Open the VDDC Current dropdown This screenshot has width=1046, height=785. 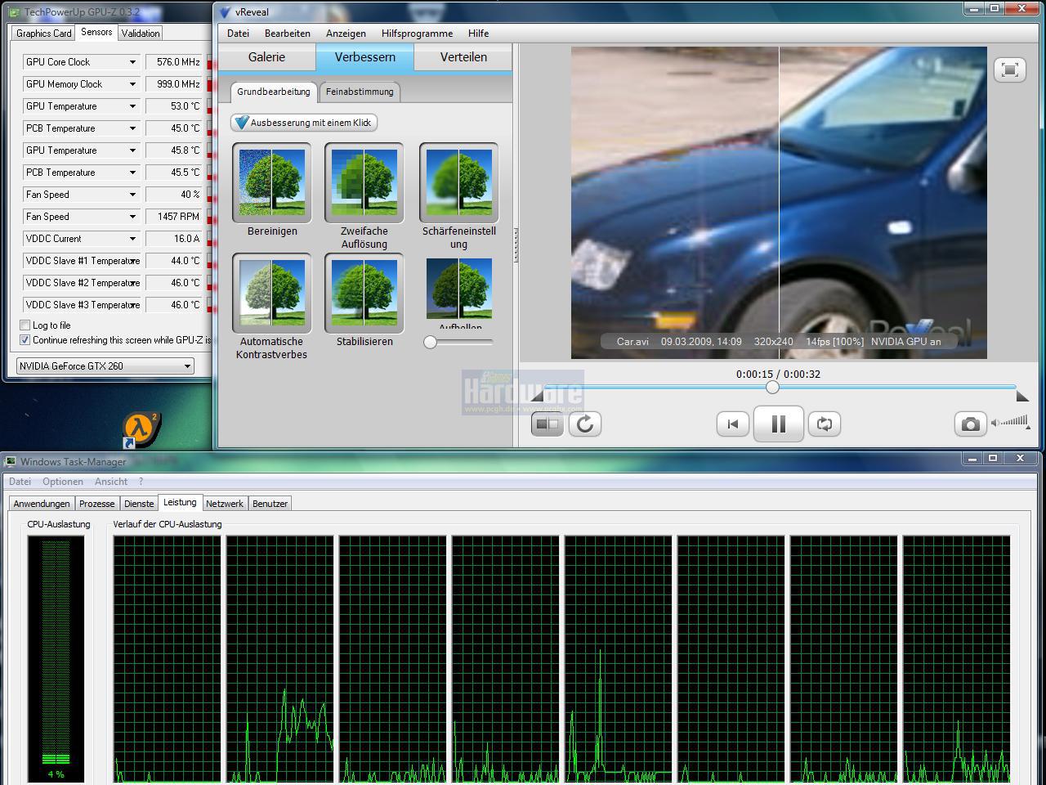click(x=132, y=239)
